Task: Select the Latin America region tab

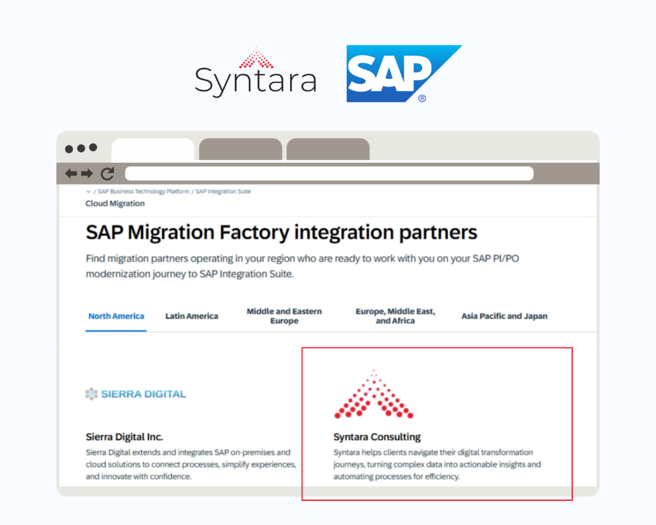Action: (192, 316)
